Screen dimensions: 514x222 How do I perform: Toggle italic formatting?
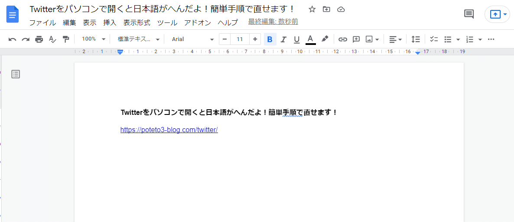283,39
